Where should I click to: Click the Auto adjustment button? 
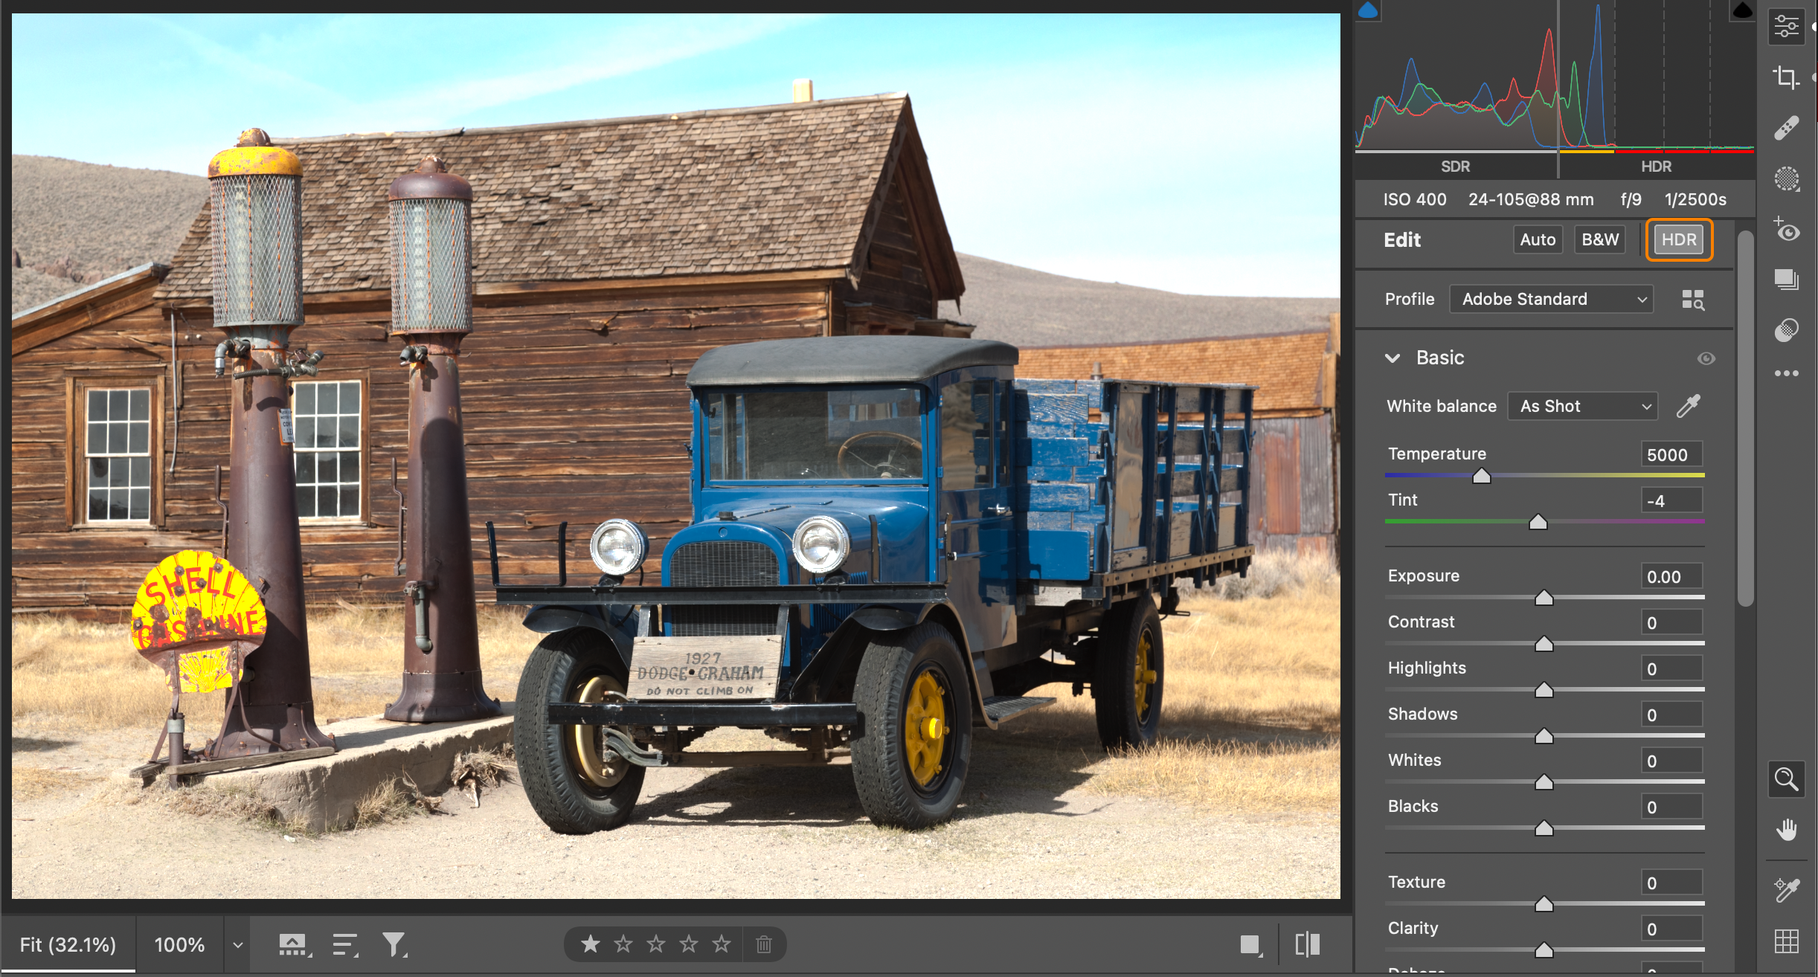1538,239
